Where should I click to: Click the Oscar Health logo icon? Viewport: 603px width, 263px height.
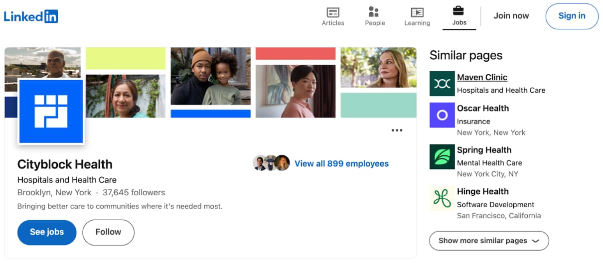(x=442, y=115)
